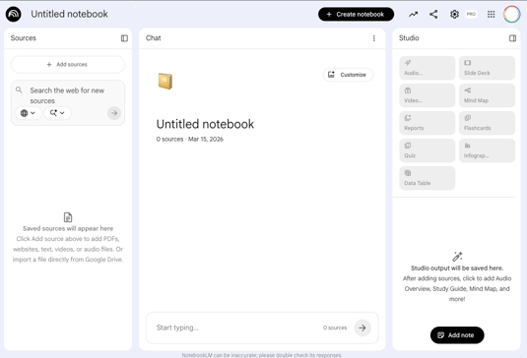Collapse the Studio panel icon
The width and height of the screenshot is (527, 358).
pyautogui.click(x=512, y=38)
